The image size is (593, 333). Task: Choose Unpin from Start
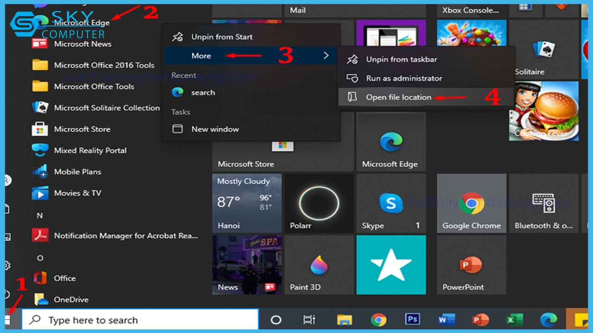[251, 37]
